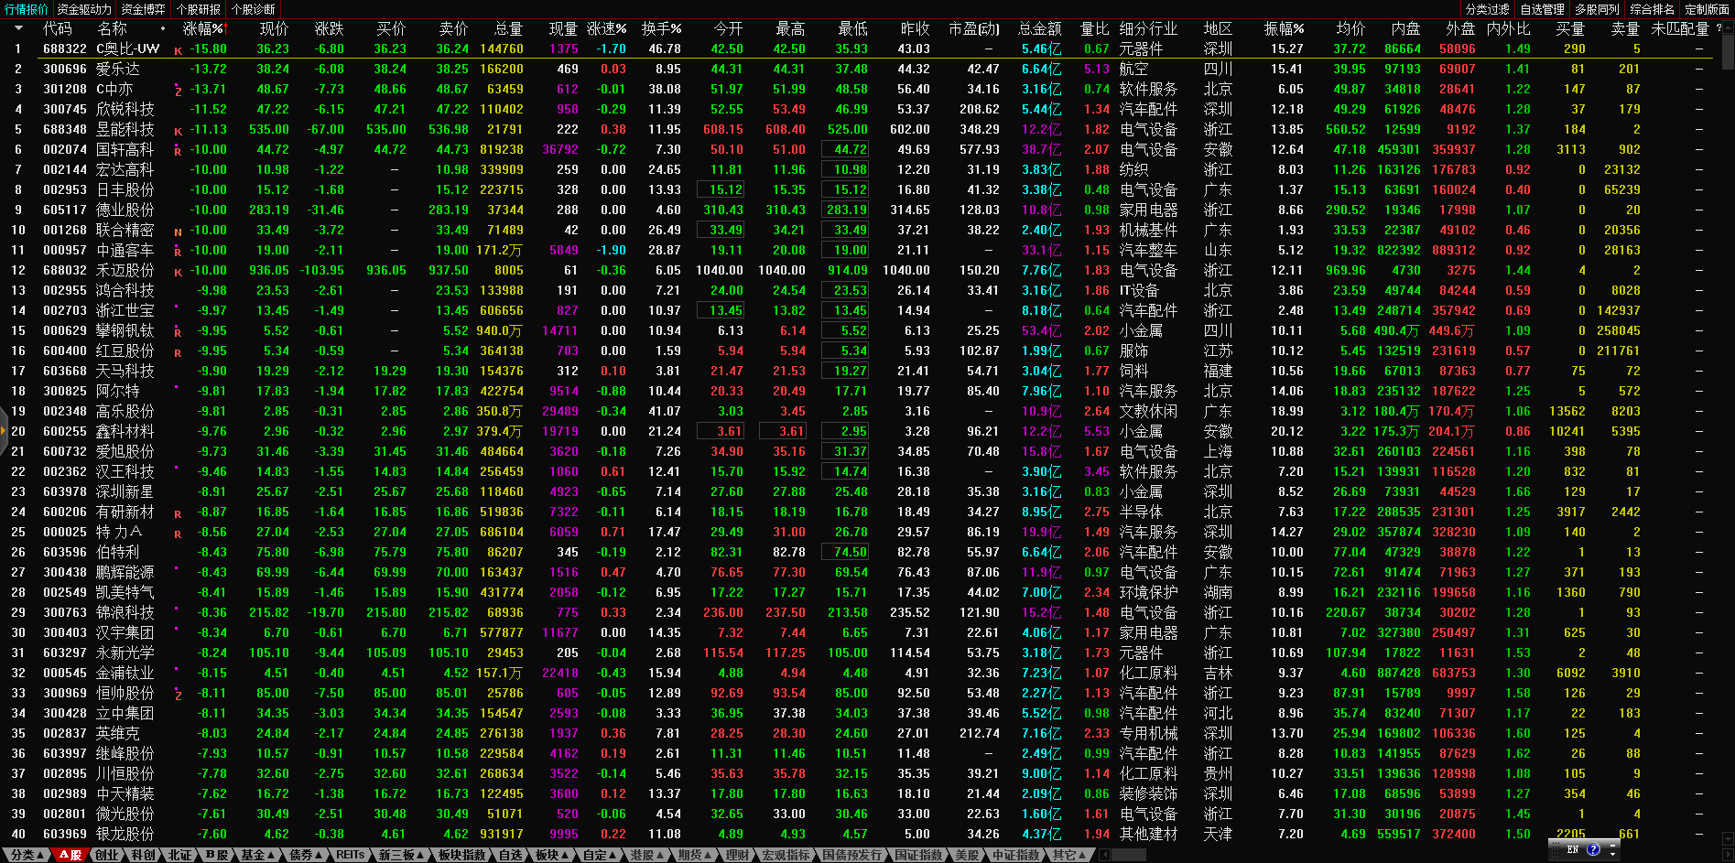Click the N marker beside 联合精密
This screenshot has width=1735, height=863.
tap(178, 232)
